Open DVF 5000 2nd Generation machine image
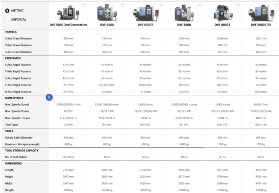 [x=68, y=13]
